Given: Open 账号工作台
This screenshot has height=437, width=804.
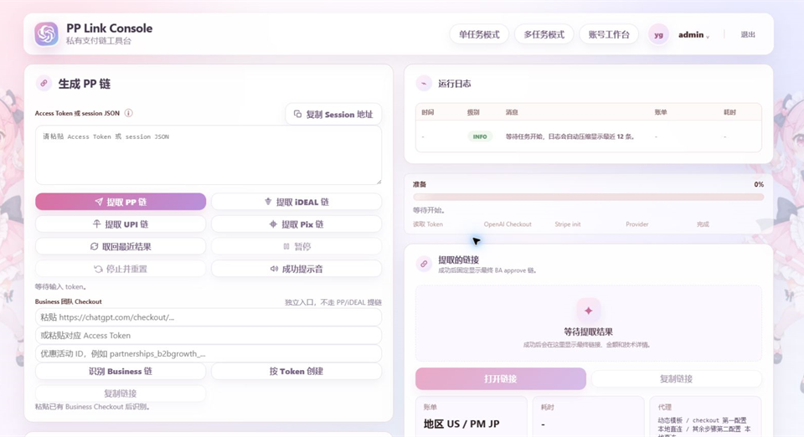Looking at the screenshot, I should coord(609,34).
